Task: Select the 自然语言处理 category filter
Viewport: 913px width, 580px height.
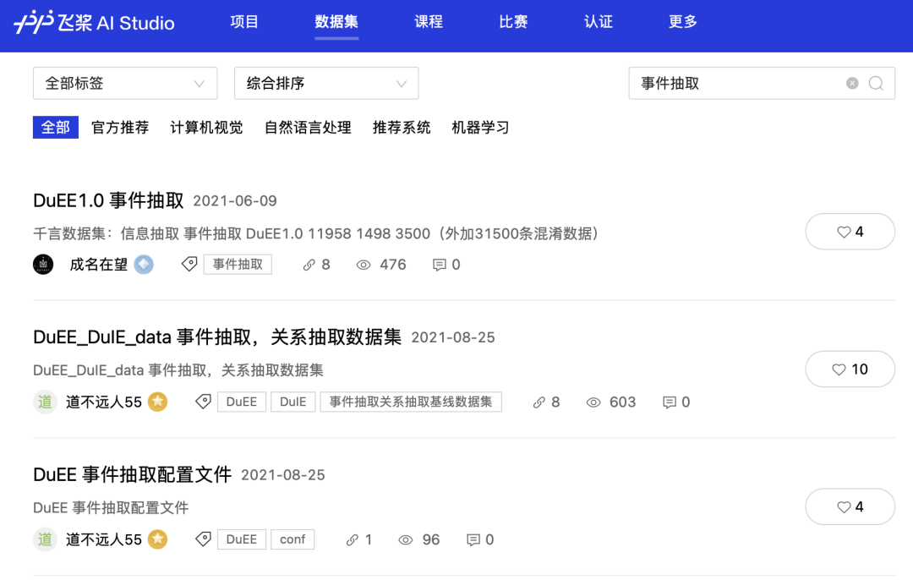Action: [x=308, y=128]
